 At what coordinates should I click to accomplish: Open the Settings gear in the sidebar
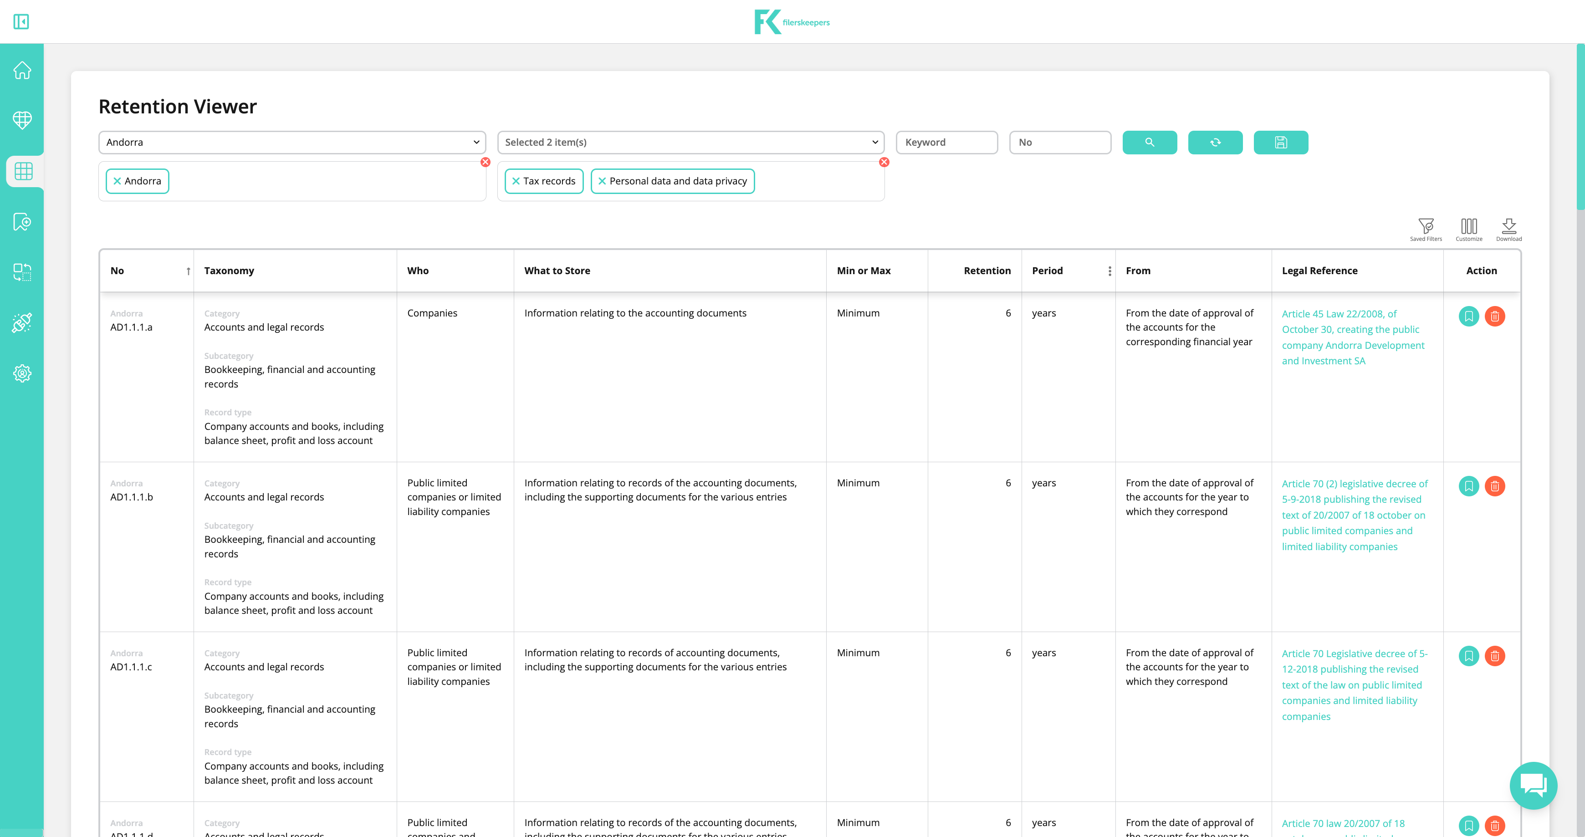click(22, 373)
